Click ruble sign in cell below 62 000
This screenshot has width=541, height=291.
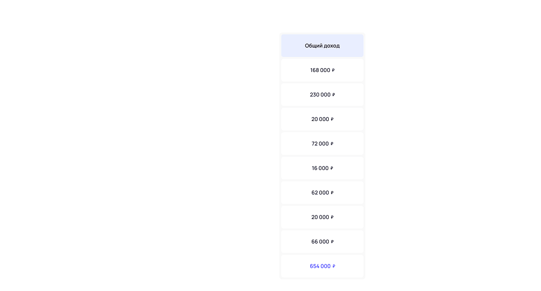[332, 217]
